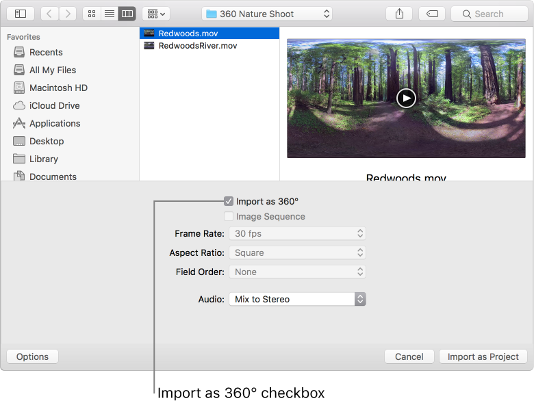This screenshot has width=534, height=405.
Task: Open the item arrangement dropdown
Action: [156, 14]
